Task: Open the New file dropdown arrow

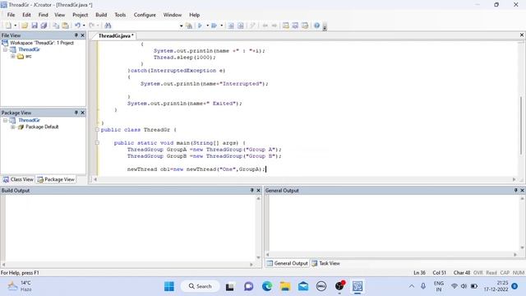Action: tap(15, 25)
